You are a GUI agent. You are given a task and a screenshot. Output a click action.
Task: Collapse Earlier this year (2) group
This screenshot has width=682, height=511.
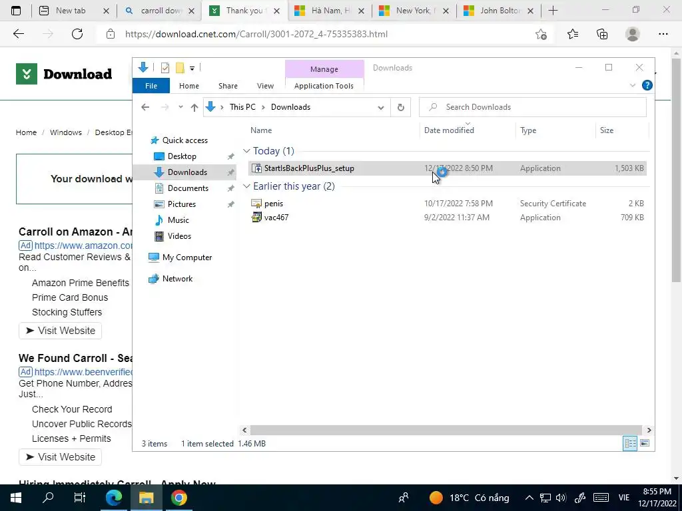246,186
